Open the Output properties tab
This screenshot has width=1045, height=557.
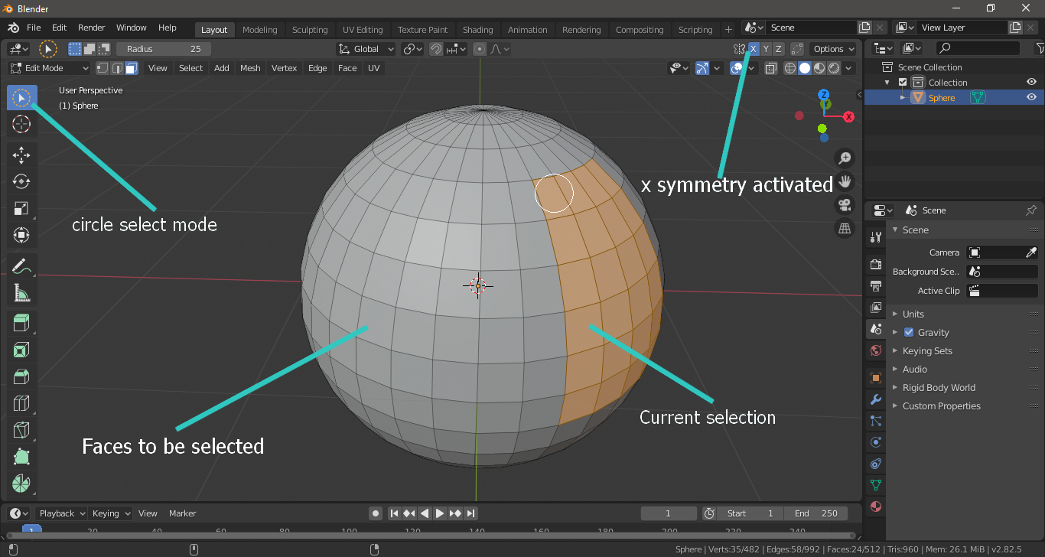tap(876, 286)
